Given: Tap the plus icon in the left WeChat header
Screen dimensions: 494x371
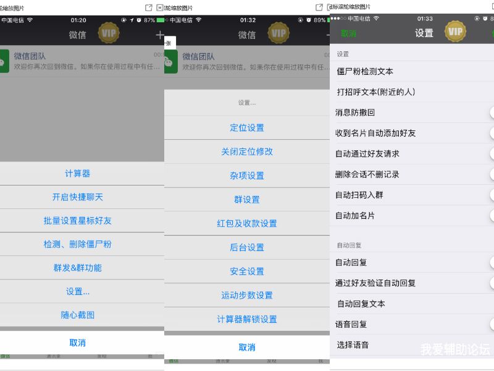Looking at the screenshot, I should tap(160, 35).
